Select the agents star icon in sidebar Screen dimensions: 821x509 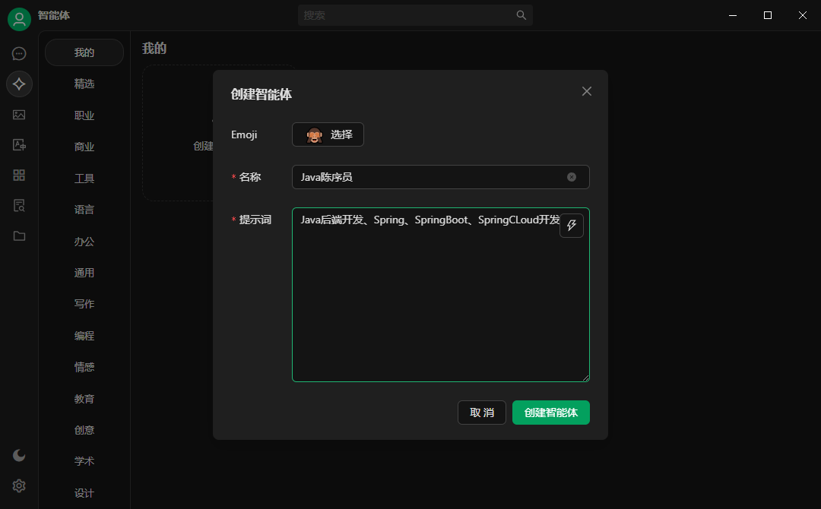[x=19, y=84]
